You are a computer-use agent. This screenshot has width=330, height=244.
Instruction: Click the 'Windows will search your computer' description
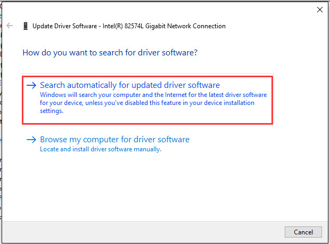click(153, 95)
